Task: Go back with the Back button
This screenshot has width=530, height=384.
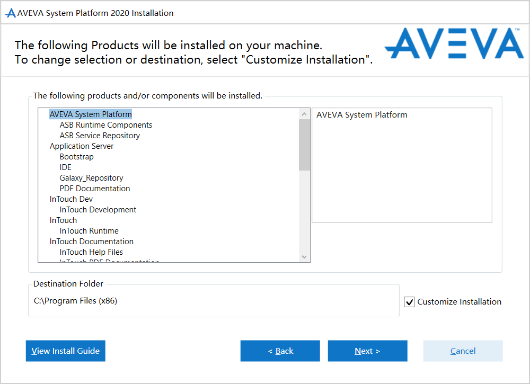Action: click(x=280, y=351)
